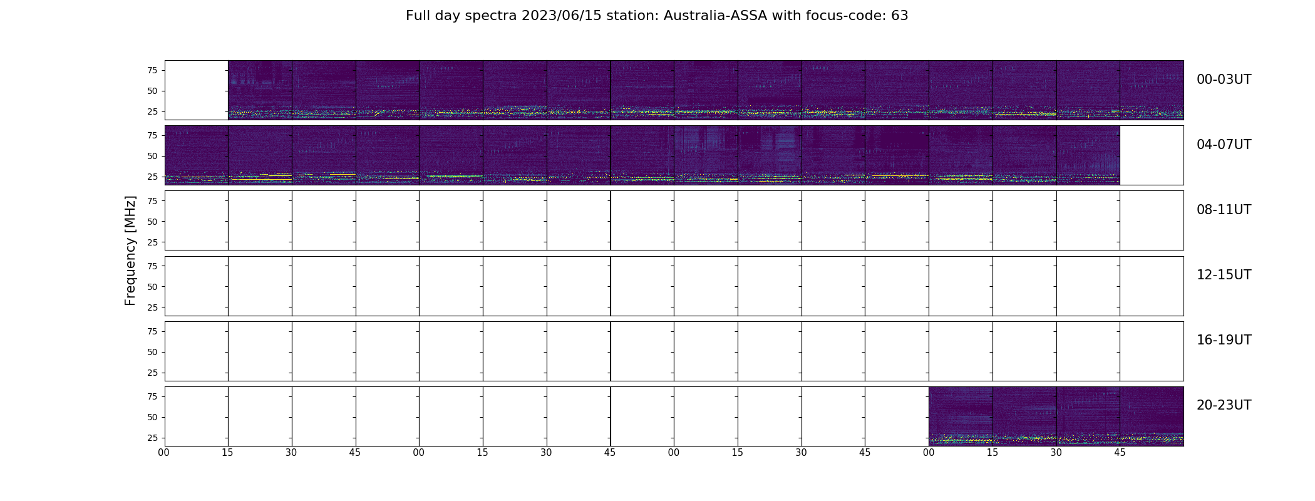Click the 23:00 UT spectrogram panel
The height and width of the screenshot is (501, 1315).
[x=961, y=416]
